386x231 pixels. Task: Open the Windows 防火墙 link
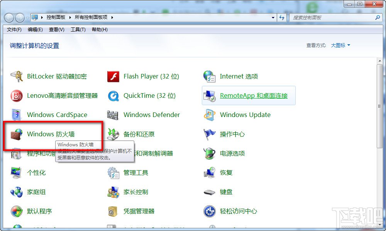click(x=51, y=134)
